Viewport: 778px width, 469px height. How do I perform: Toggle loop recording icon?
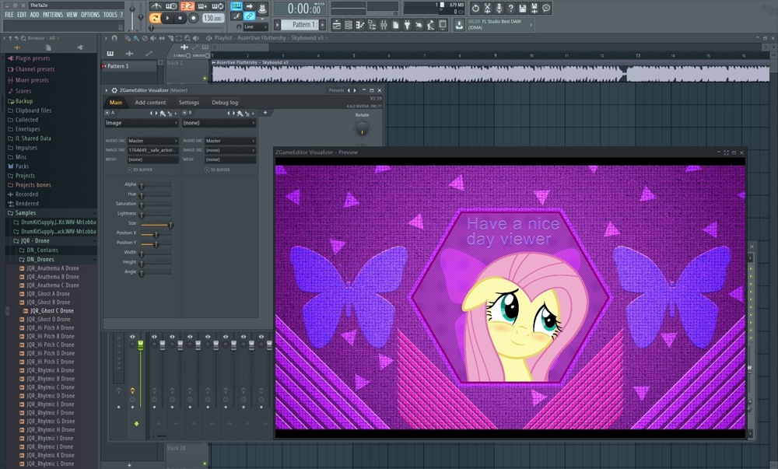tap(218, 6)
